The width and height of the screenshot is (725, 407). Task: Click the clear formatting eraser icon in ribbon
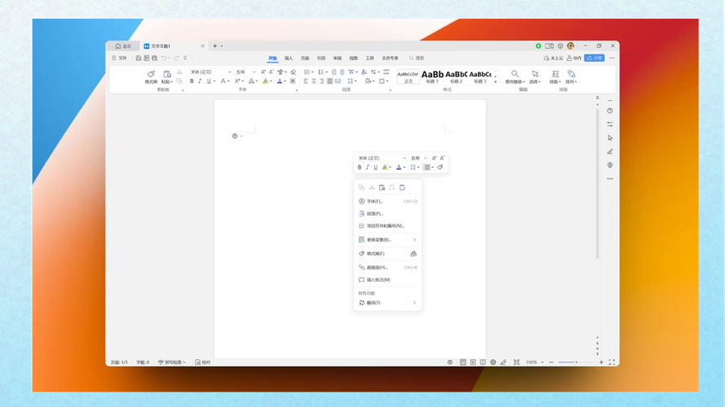coord(293,72)
